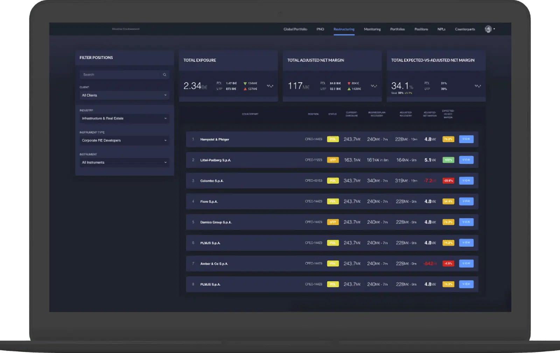The width and height of the screenshot is (560, 353).
Task: Click trend icon in Expected-vs-Adjusted Net Margin card
Action: tap(477, 86)
